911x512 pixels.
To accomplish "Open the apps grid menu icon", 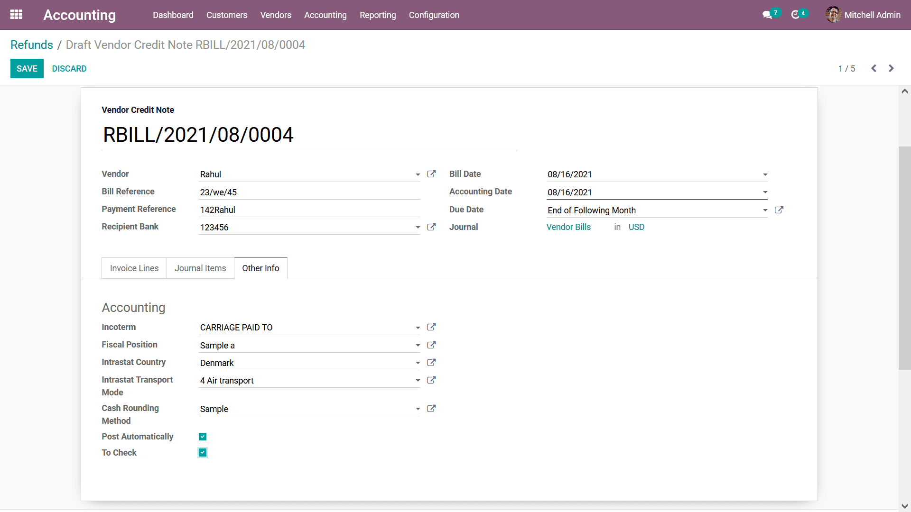I will click(16, 15).
